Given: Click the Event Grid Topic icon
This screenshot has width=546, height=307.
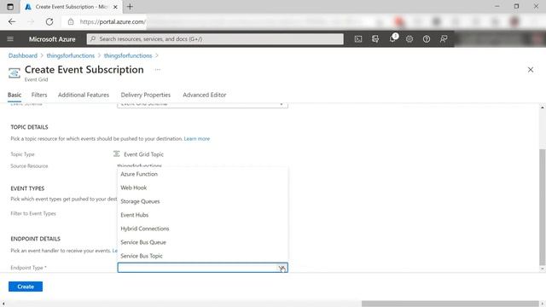Looking at the screenshot, I should coord(117,153).
